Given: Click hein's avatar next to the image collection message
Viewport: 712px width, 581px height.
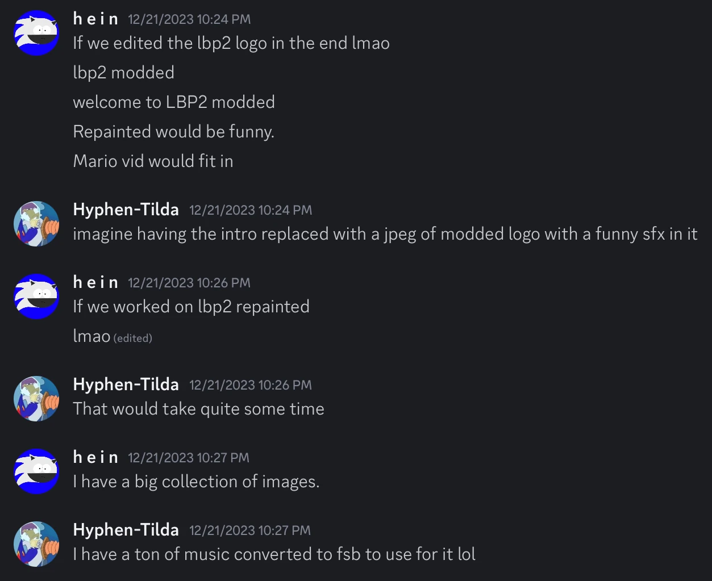Looking at the screenshot, I should point(36,471).
